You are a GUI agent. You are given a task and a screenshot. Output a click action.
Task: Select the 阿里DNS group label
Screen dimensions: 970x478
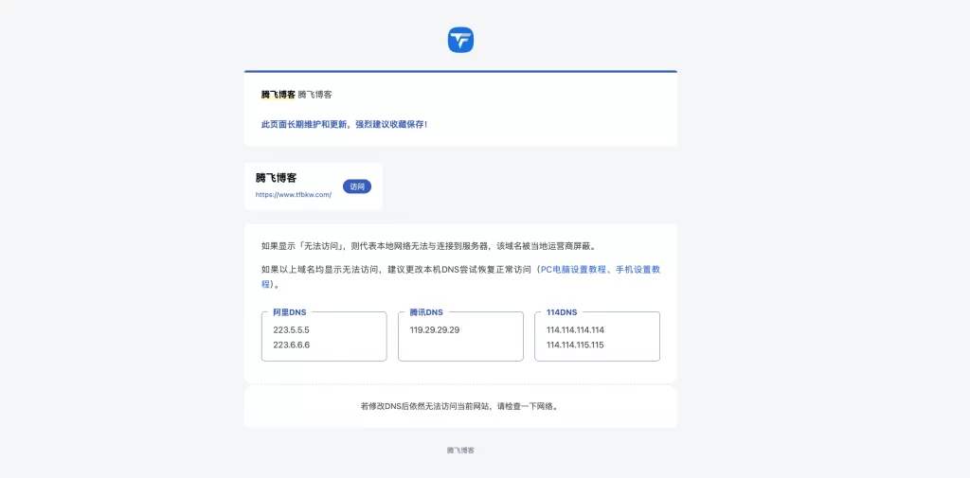pos(290,312)
